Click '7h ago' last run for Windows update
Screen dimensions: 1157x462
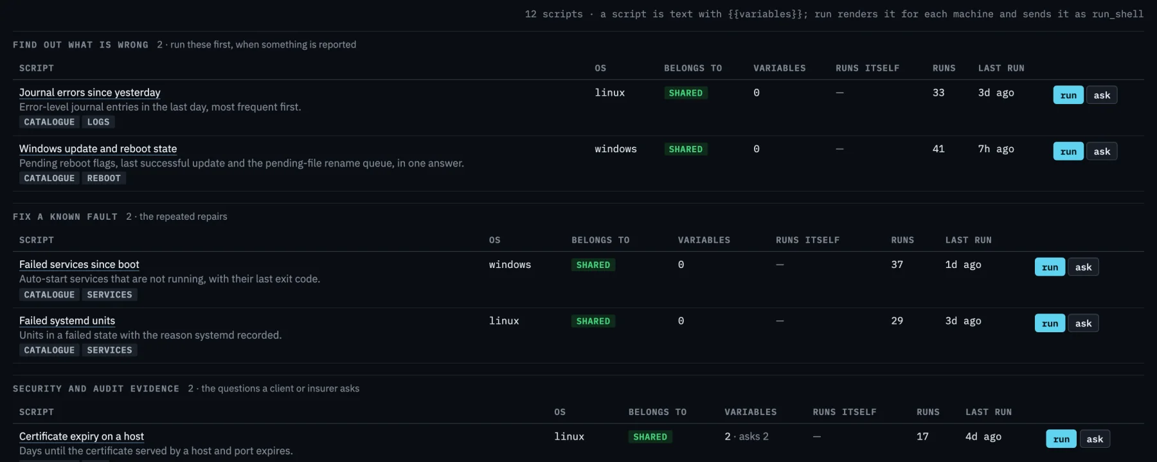(x=996, y=148)
